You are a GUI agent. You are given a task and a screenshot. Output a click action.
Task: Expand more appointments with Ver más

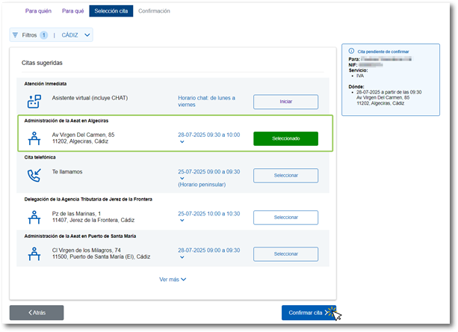tap(173, 279)
